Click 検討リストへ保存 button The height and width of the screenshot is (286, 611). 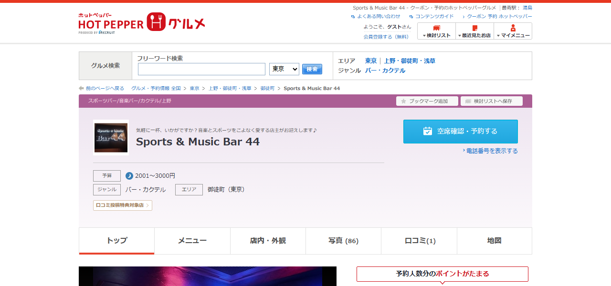pos(492,101)
